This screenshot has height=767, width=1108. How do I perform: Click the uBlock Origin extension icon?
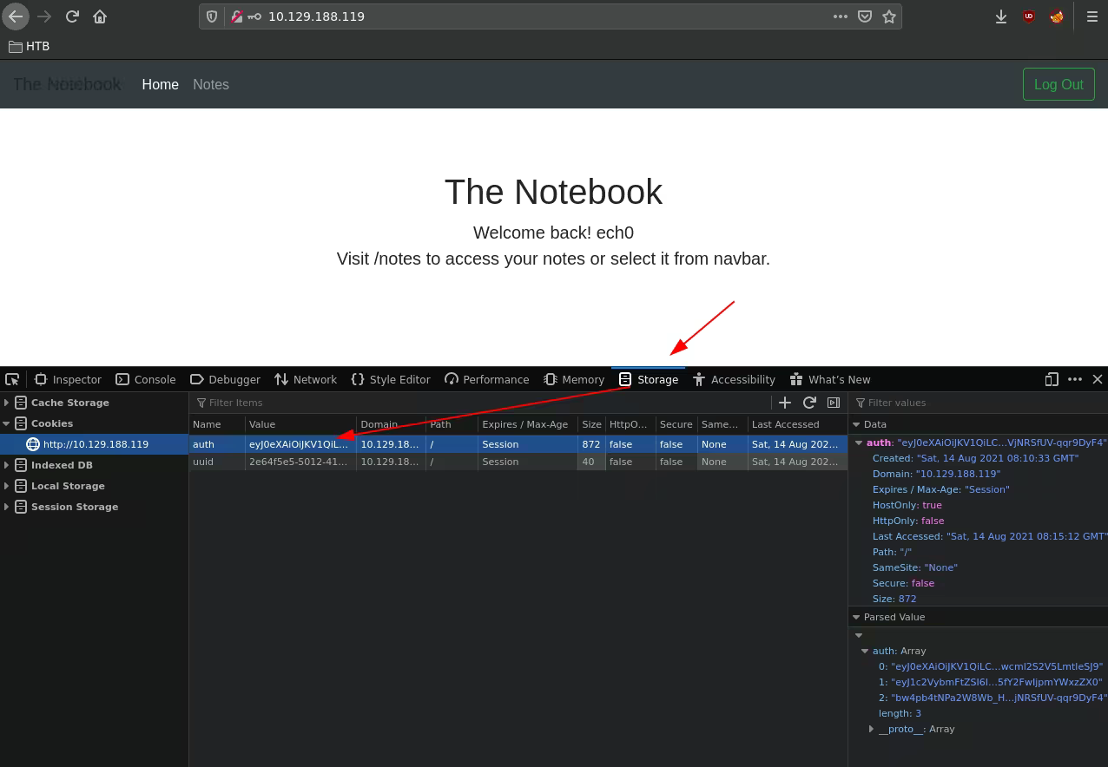[1029, 16]
